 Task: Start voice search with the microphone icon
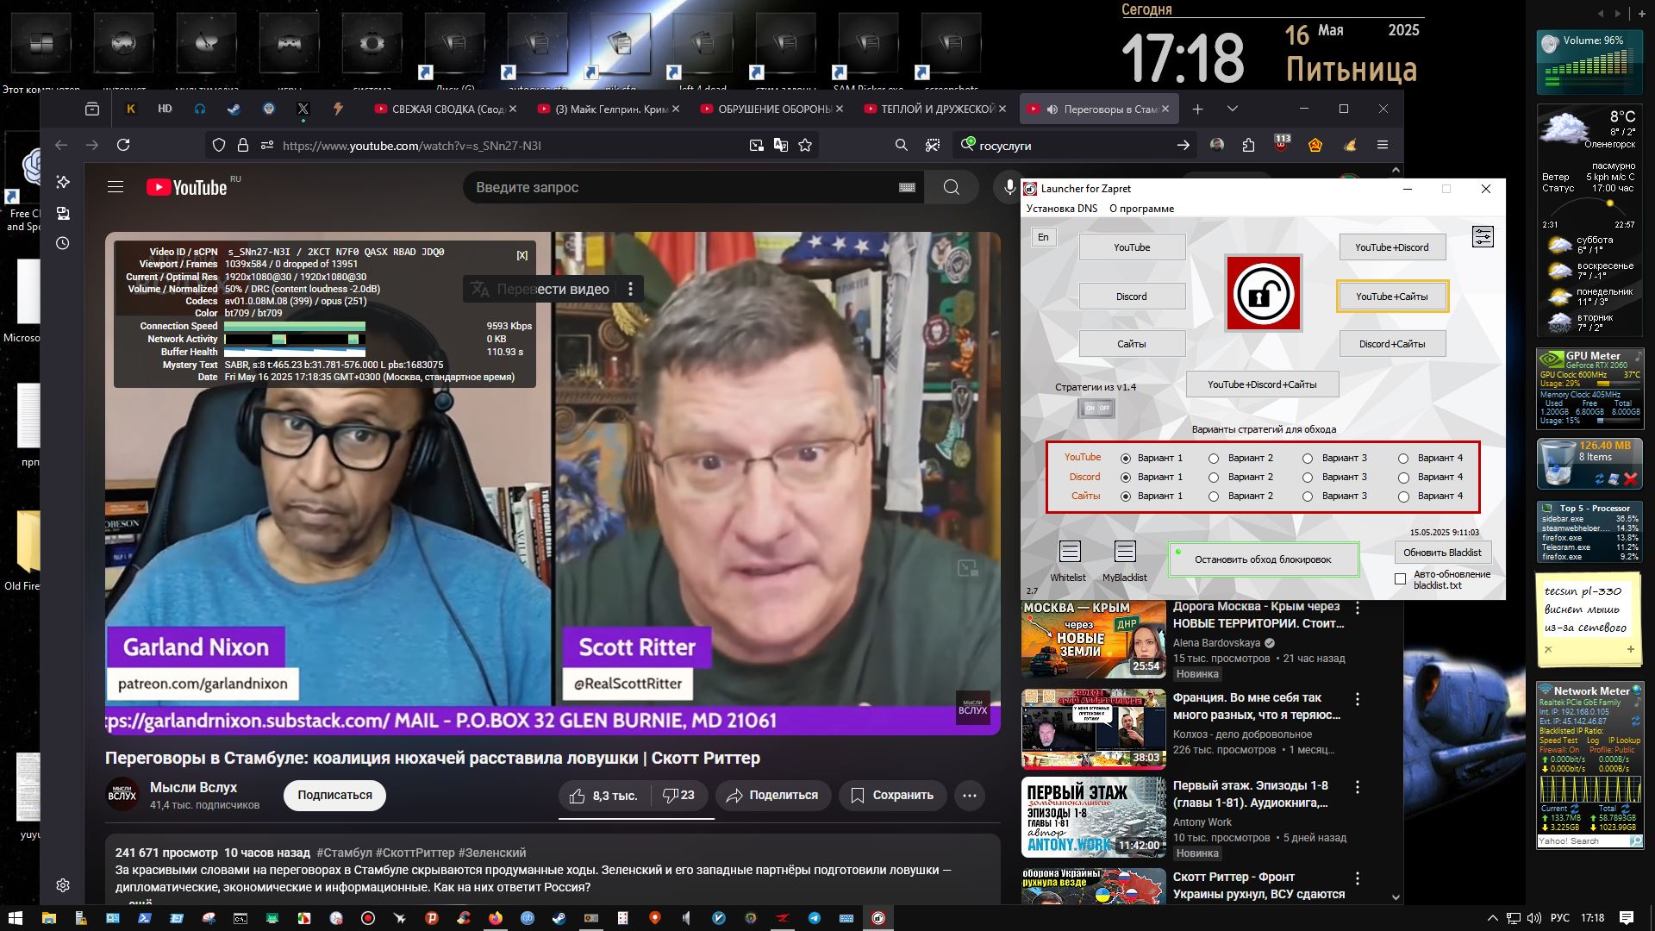(x=1009, y=187)
